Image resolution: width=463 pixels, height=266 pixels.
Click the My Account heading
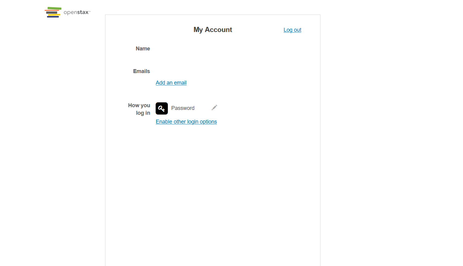tap(213, 30)
